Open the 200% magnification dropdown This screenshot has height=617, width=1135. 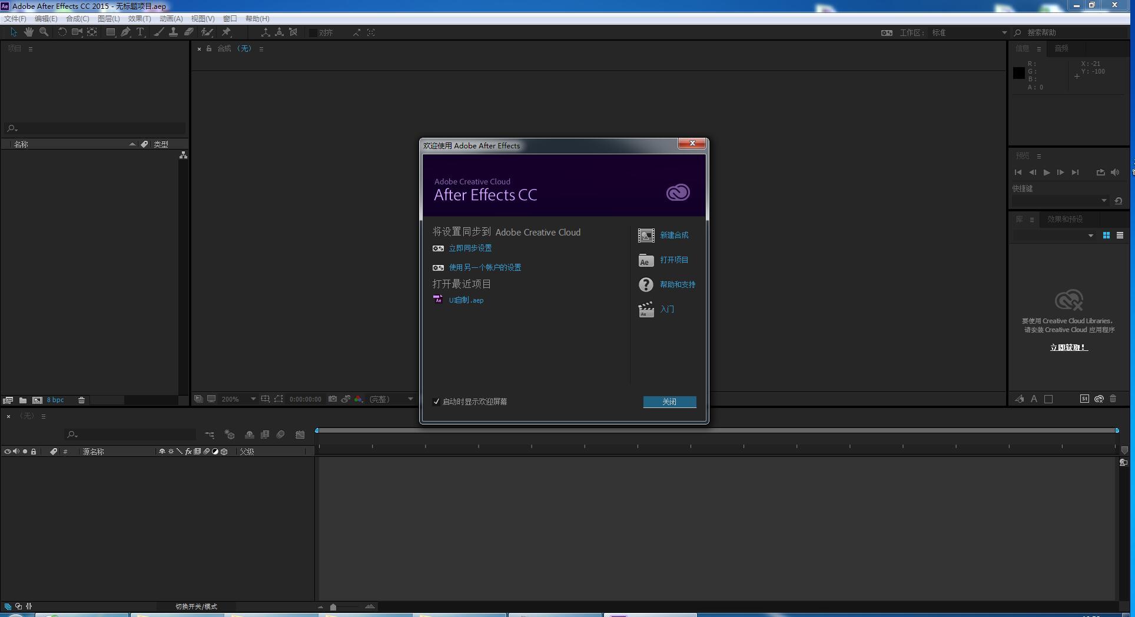click(253, 399)
